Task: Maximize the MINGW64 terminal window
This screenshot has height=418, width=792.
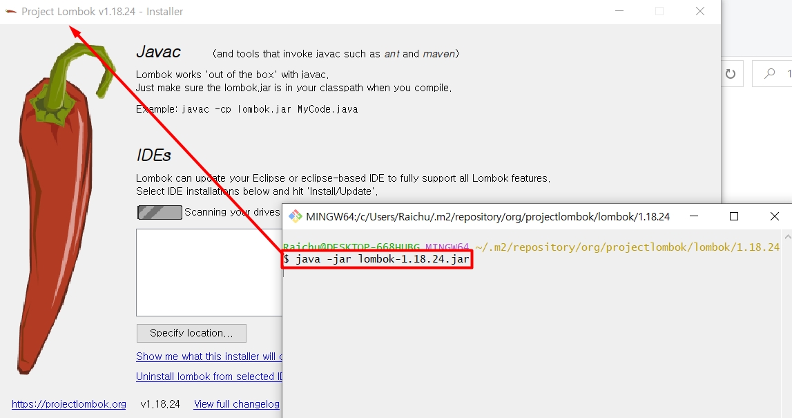Action: pos(734,216)
